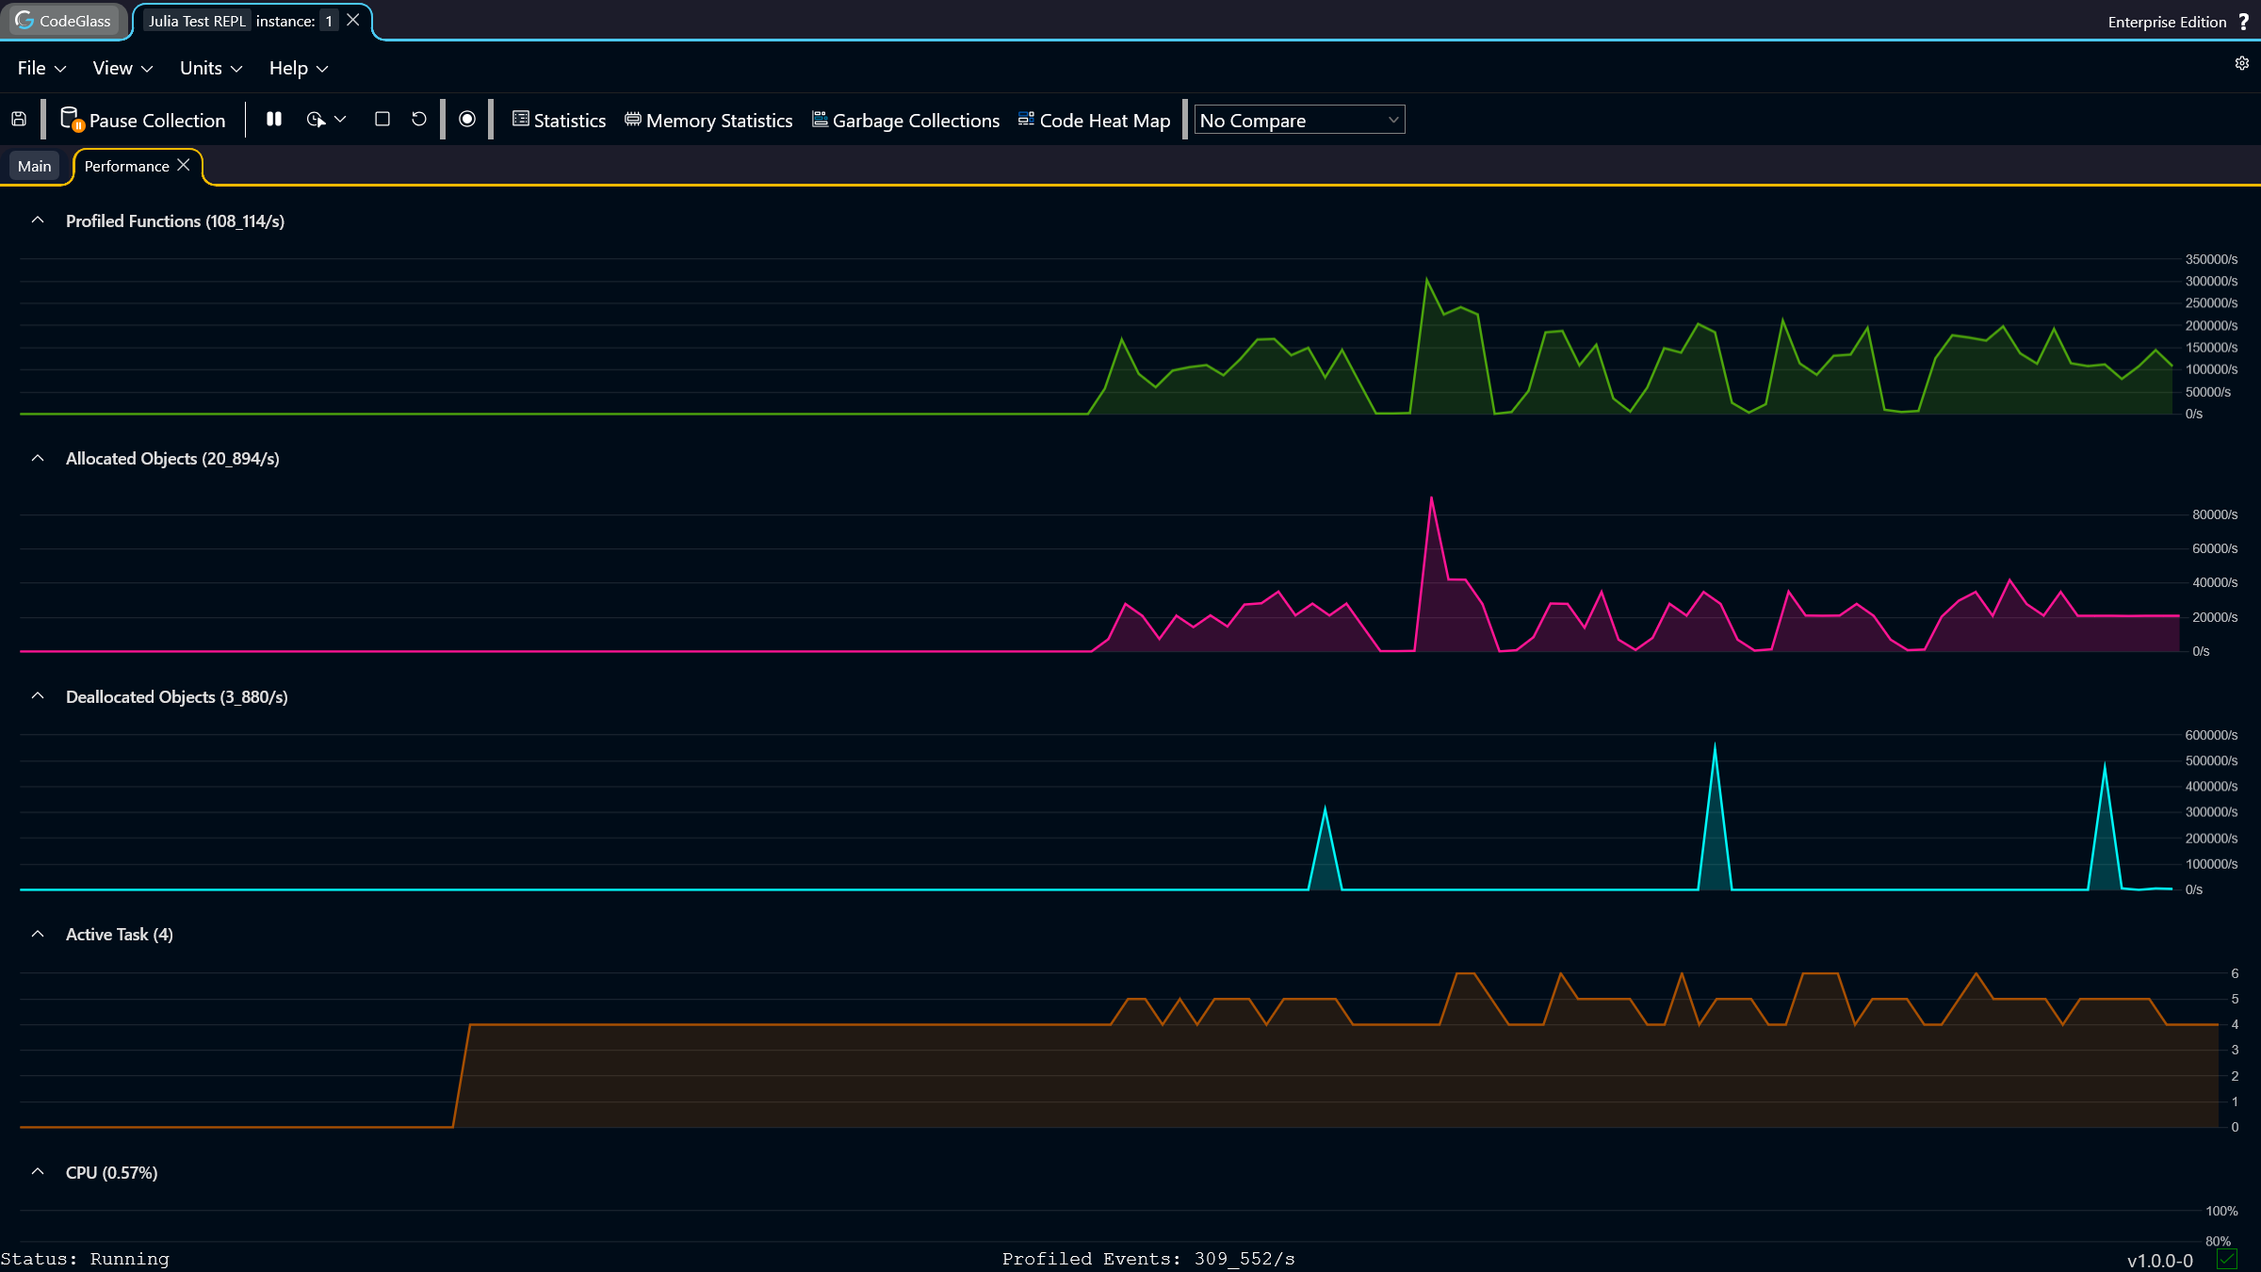
Task: Click the 100% CPU axis label
Action: tap(2221, 1211)
